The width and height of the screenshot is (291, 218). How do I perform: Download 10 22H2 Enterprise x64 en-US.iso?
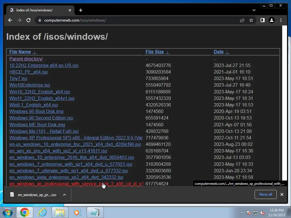click(44, 65)
